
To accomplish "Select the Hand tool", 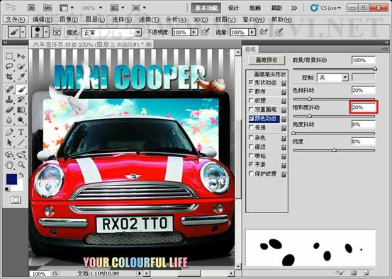I will pyautogui.click(x=9, y=164).
